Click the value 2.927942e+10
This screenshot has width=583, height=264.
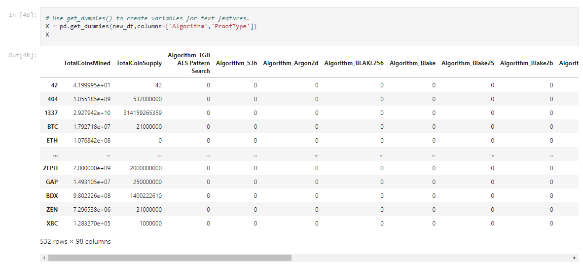tap(92, 113)
